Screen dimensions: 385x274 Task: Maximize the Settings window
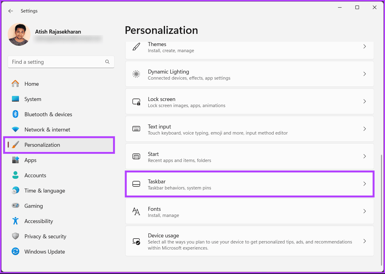tap(357, 8)
